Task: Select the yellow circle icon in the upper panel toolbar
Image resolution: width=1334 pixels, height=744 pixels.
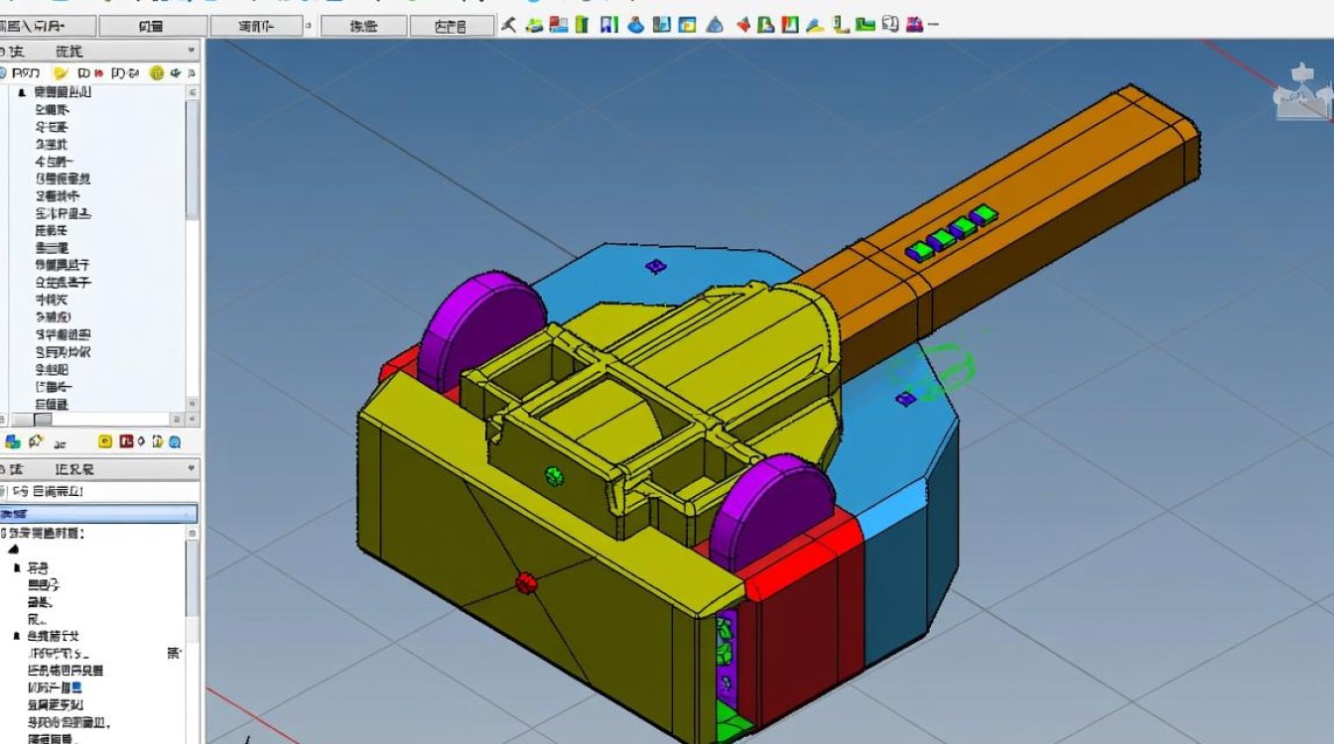Action: (156, 72)
